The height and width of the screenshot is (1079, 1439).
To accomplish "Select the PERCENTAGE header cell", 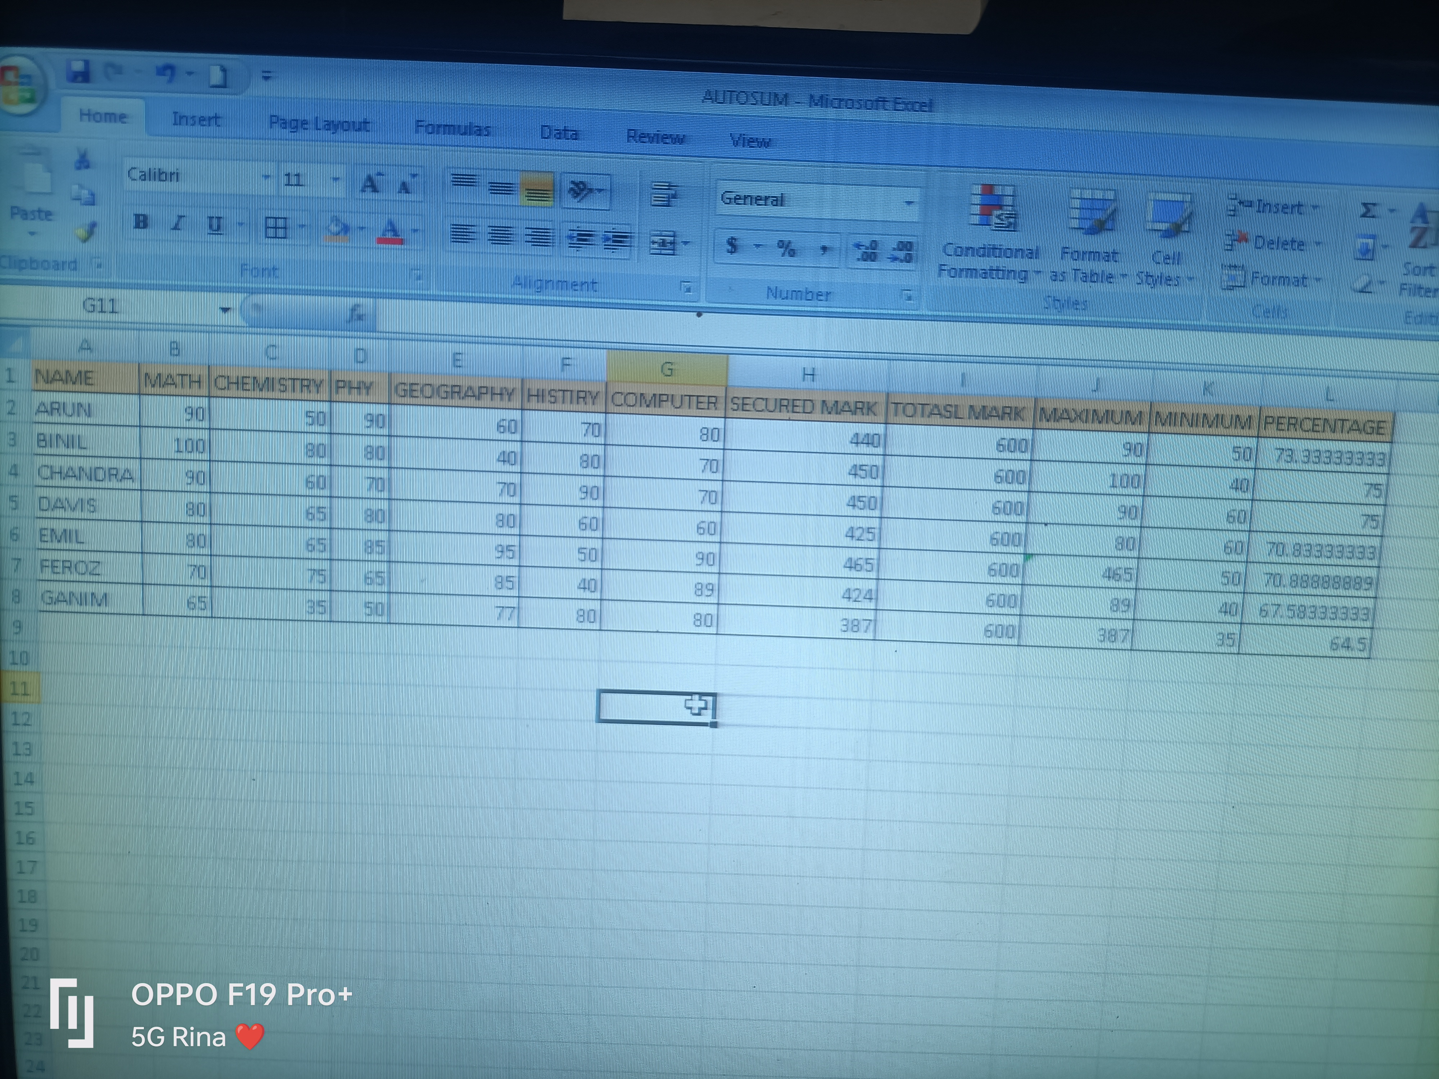I will click(1325, 425).
